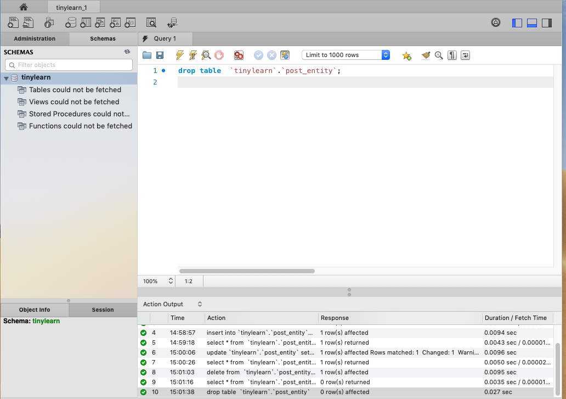Open script file in query editor

coord(147,55)
